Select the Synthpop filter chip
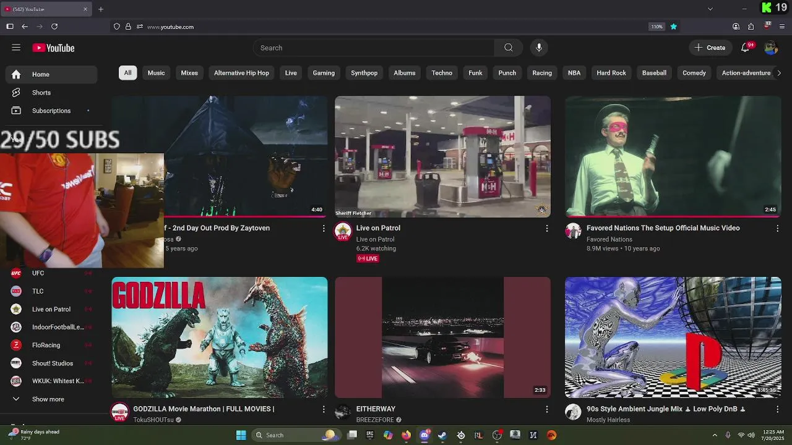 (364, 73)
